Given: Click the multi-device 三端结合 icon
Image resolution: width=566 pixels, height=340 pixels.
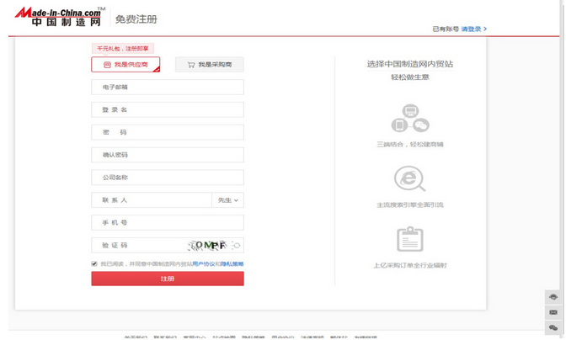Looking at the screenshot, I should coord(410,118).
